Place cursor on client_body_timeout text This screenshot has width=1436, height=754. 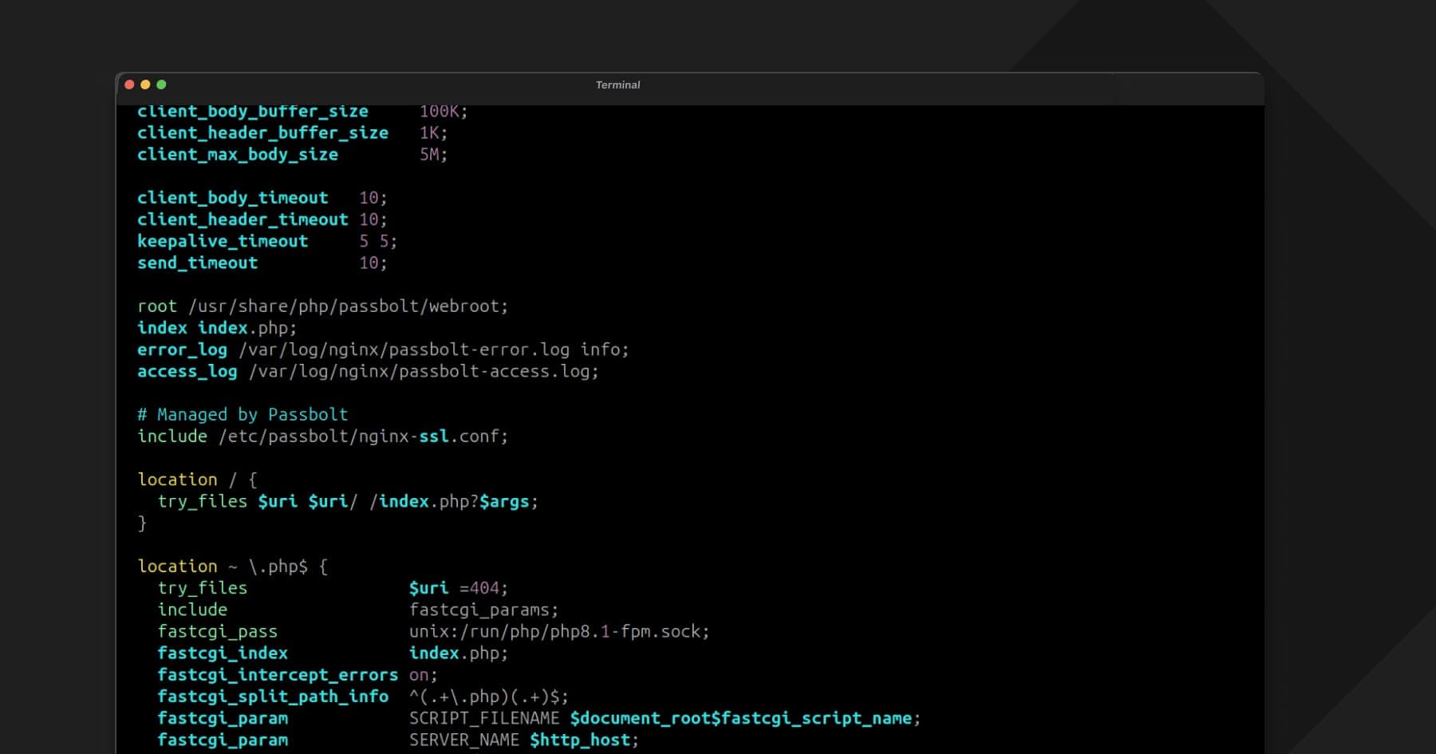pos(232,198)
